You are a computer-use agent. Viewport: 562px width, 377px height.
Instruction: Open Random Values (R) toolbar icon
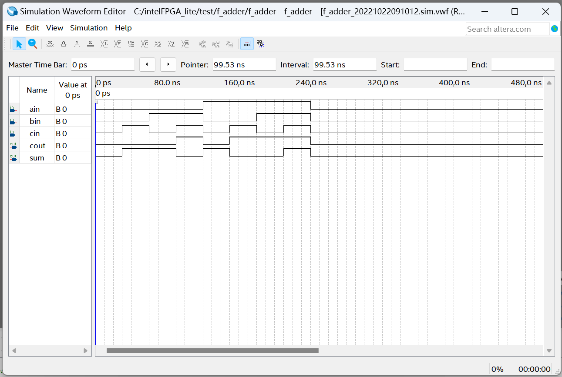pyautogui.click(x=185, y=44)
